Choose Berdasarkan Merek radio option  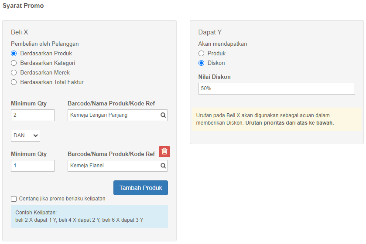tap(14, 72)
